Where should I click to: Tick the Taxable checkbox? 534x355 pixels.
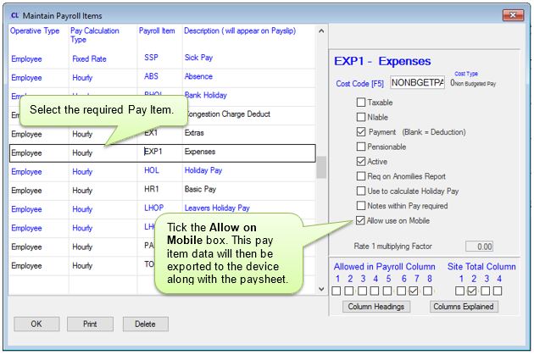tap(360, 103)
